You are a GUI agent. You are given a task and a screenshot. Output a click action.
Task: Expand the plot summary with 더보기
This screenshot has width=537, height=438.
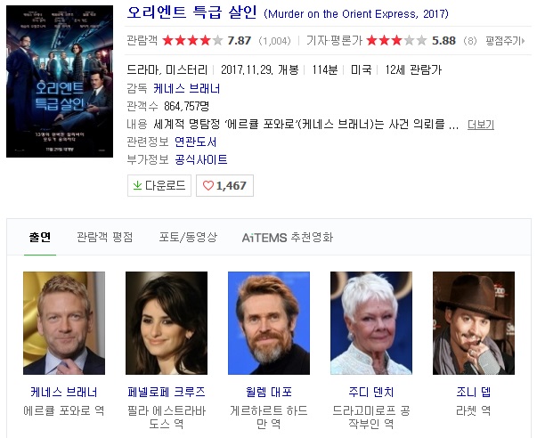click(481, 125)
